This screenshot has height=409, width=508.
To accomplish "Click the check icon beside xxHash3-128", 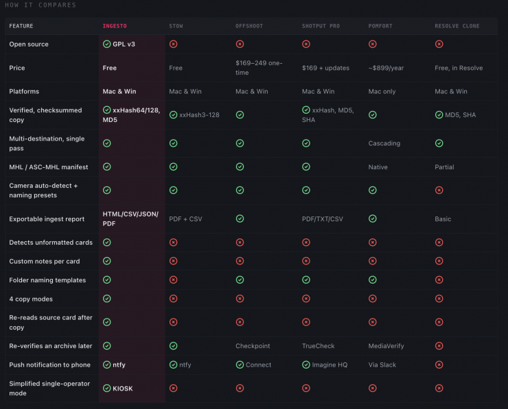I will (x=173, y=115).
